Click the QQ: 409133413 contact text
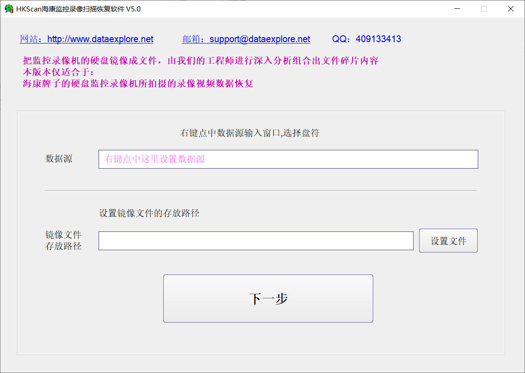The image size is (525, 373). (366, 39)
